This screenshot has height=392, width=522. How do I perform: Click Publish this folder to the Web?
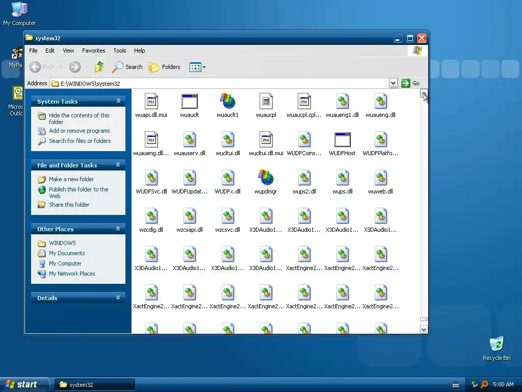click(x=79, y=192)
